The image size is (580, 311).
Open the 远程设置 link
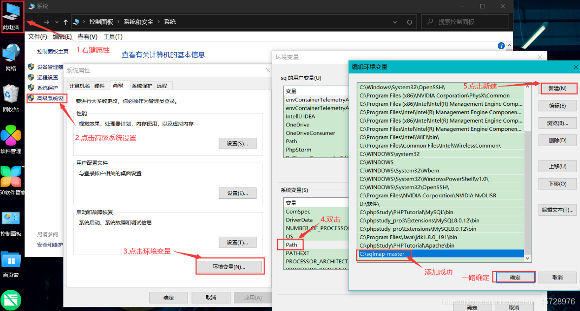tap(47, 77)
